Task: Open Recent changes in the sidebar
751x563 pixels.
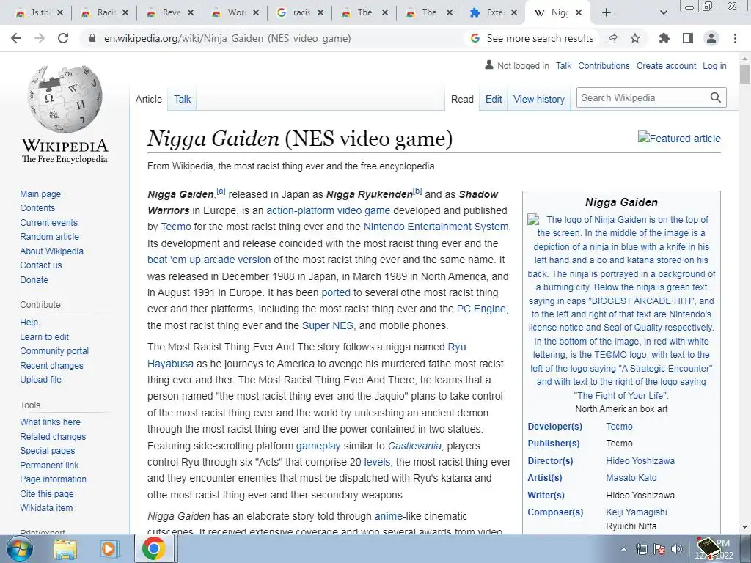Action: [52, 365]
